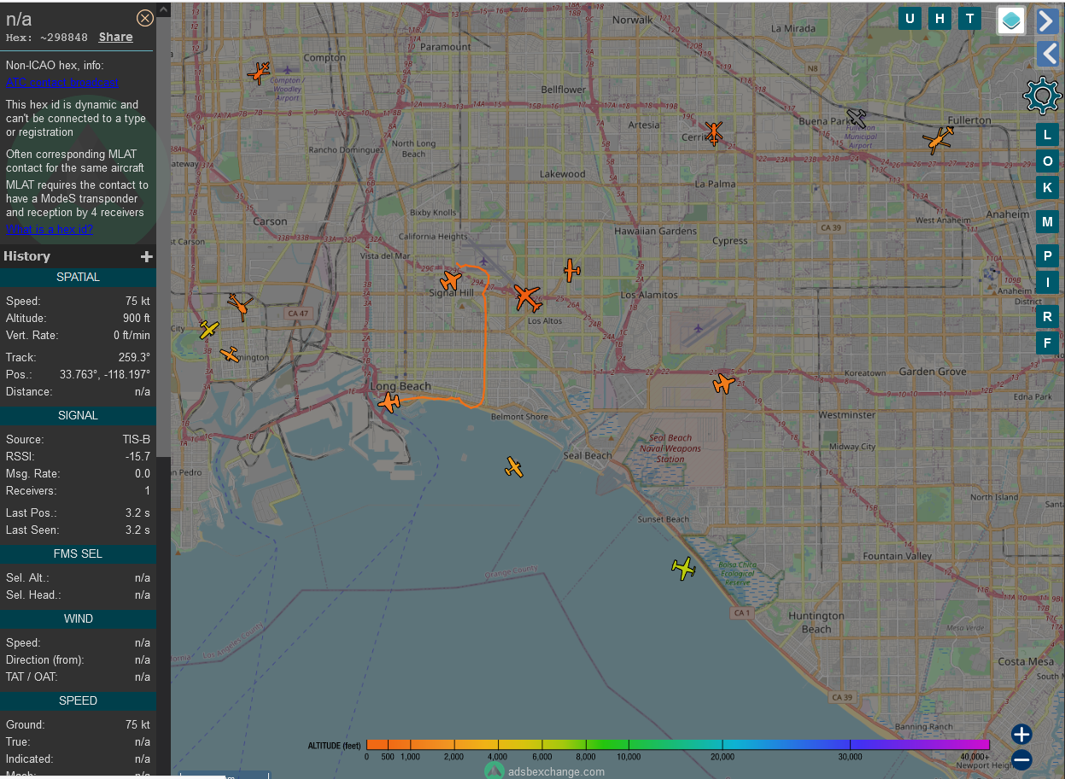Select the yellow aircraft west of Wilmington

coord(208,330)
